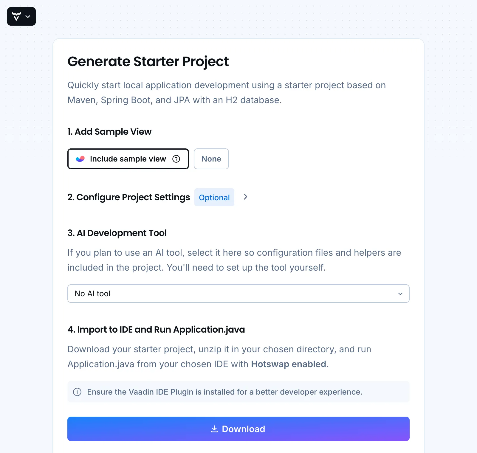Click the Generate Starter Project title
The width and height of the screenshot is (477, 453).
(148, 61)
